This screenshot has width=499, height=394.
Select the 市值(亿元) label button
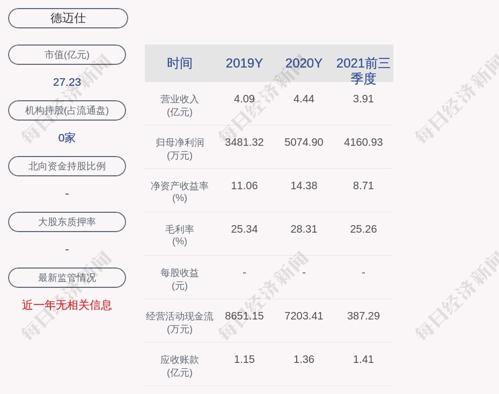(x=67, y=55)
